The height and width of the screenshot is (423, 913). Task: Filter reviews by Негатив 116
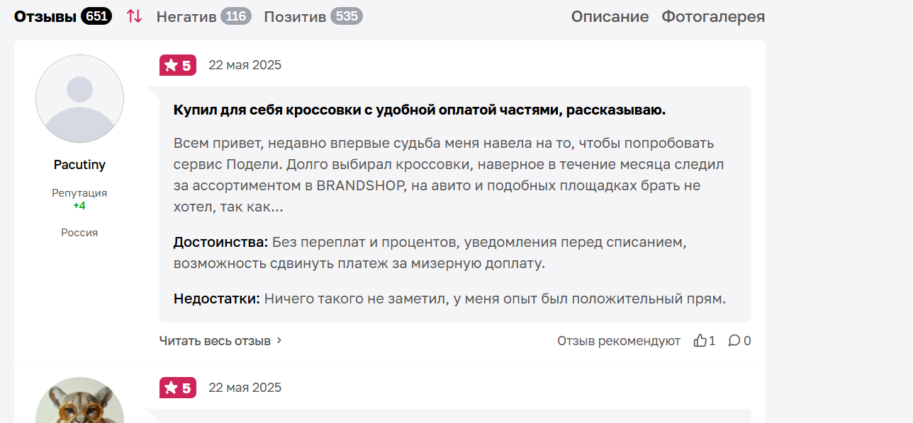point(204,16)
